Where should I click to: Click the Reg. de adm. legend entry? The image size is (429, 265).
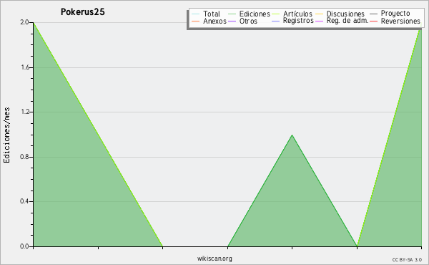[x=342, y=21]
